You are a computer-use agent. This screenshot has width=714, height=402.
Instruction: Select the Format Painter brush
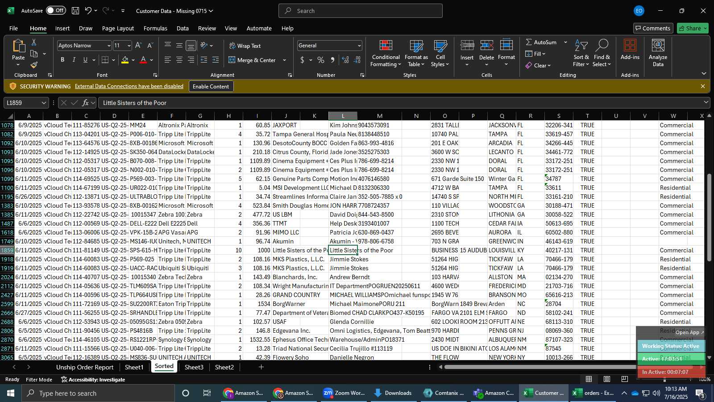(x=34, y=65)
